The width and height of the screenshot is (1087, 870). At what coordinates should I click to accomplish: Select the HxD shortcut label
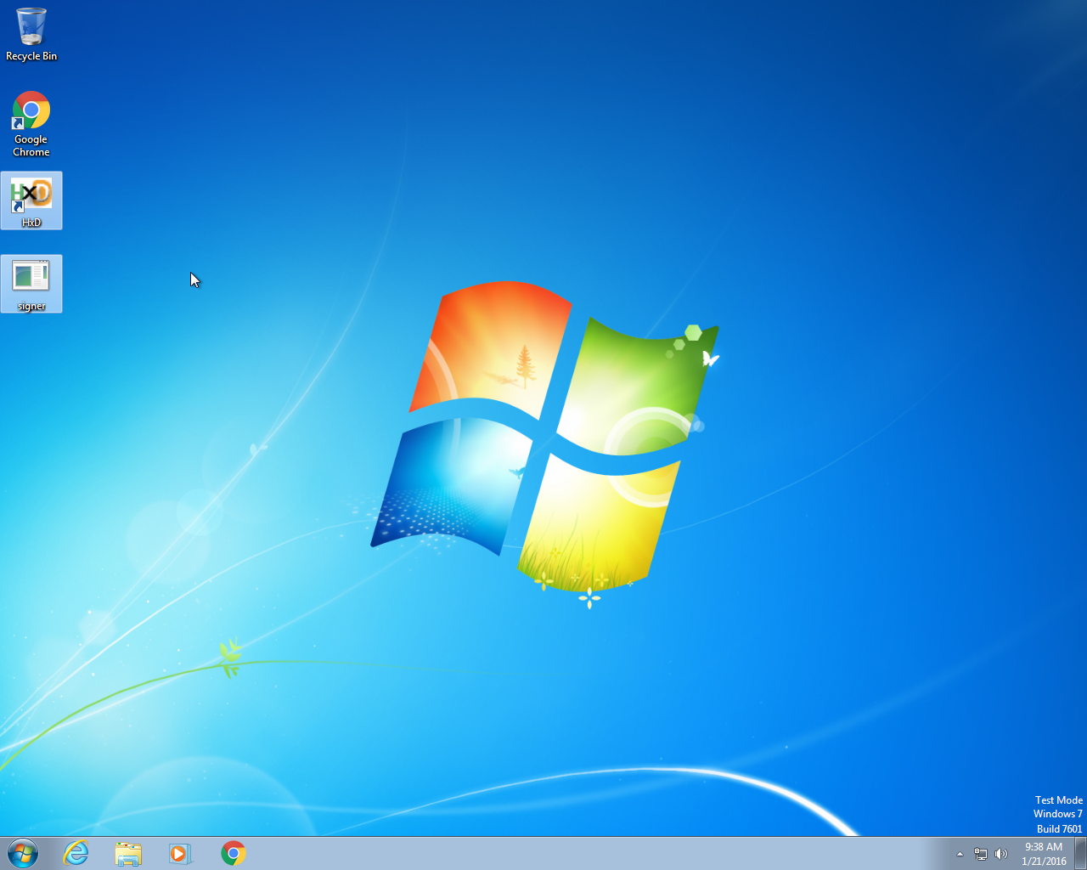pos(31,222)
